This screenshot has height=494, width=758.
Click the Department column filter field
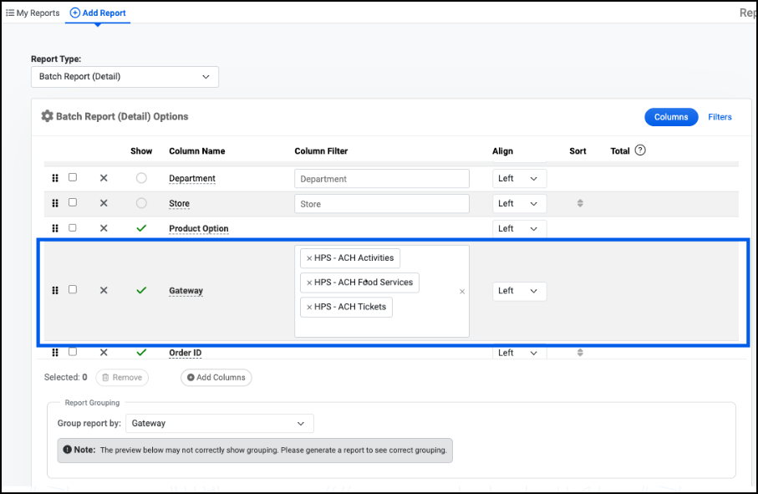coord(381,179)
